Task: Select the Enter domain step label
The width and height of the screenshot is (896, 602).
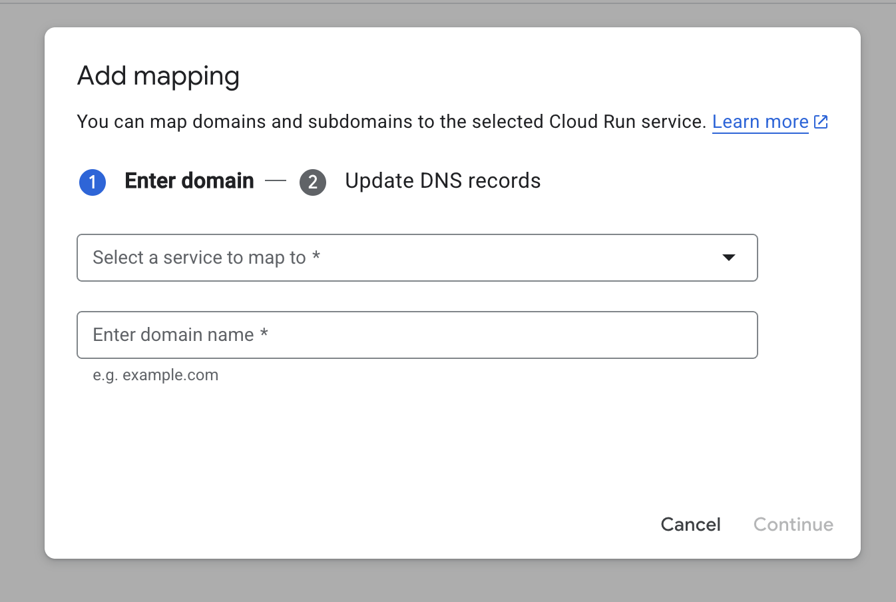Action: [x=189, y=181]
